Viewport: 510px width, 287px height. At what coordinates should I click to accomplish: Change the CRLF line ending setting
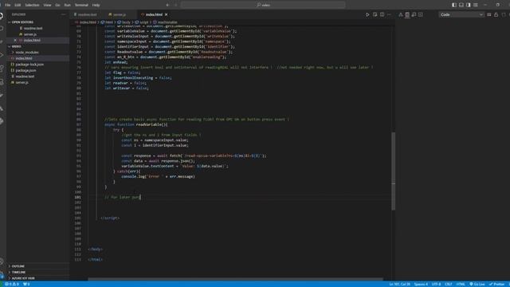[x=449, y=284]
